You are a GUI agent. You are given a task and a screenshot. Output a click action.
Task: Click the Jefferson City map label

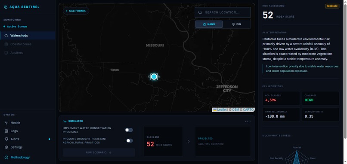pos(227,89)
